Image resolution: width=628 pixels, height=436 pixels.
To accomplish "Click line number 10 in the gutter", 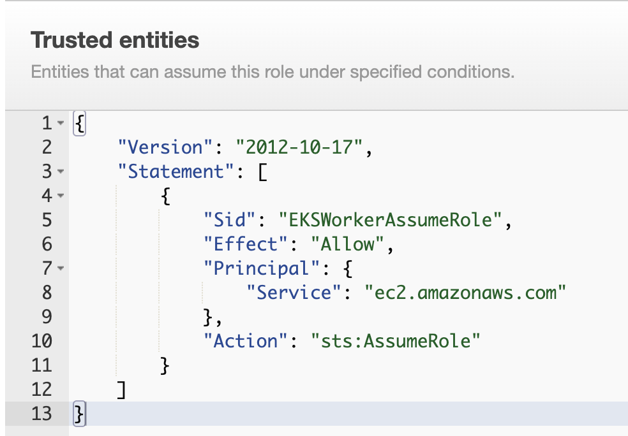I will coord(41,341).
